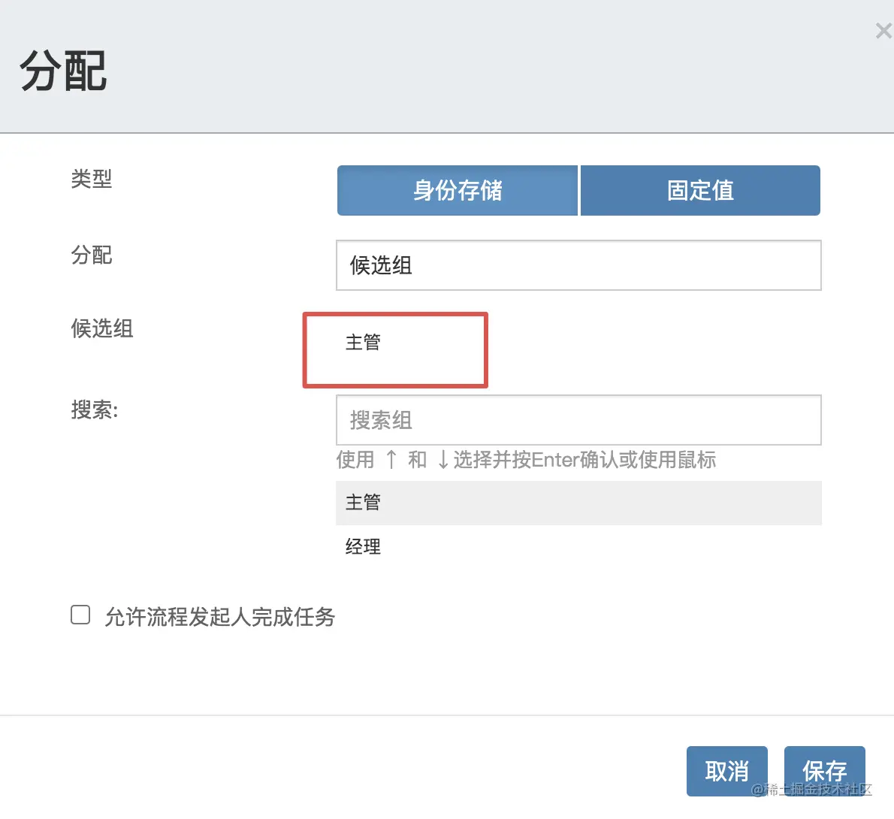894x819 pixels.
Task: Click the selected 主管 candidate group entry
Action: [x=363, y=342]
